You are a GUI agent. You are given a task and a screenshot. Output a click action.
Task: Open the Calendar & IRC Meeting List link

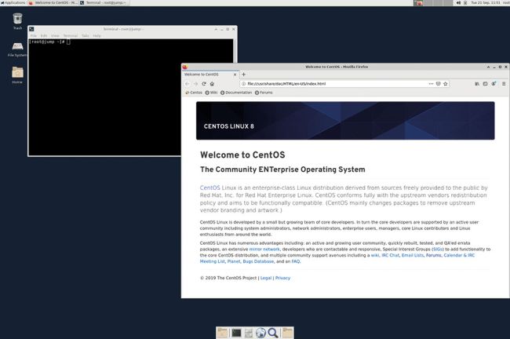tap(459, 255)
